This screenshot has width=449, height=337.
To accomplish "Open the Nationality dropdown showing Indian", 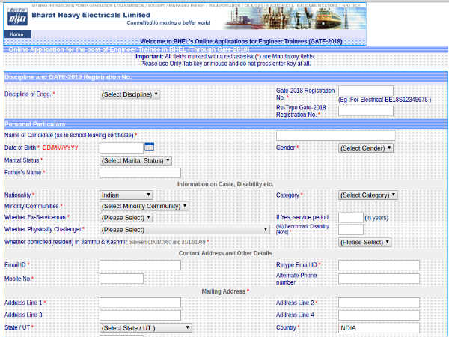I will (126, 195).
